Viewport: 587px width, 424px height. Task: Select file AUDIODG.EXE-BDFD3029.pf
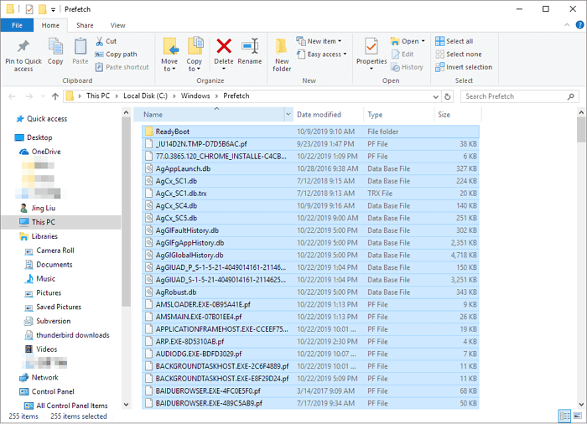click(311, 354)
